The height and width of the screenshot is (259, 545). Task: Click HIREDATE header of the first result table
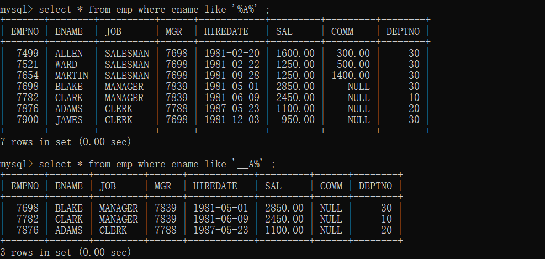[x=226, y=31]
